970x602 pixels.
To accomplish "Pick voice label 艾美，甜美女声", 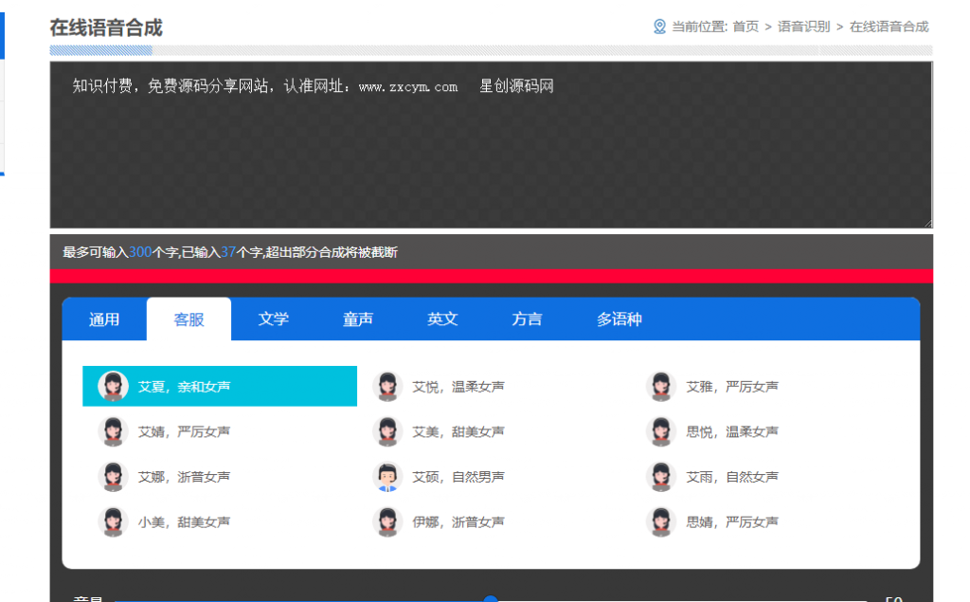I will click(458, 431).
